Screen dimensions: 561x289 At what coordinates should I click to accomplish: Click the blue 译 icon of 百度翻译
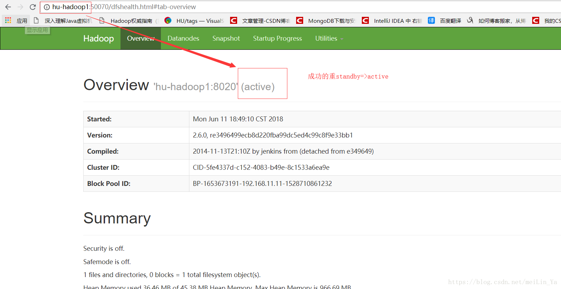coord(431,20)
